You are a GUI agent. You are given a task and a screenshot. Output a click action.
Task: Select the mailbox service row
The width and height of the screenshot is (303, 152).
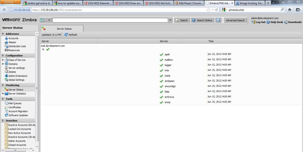(171, 60)
